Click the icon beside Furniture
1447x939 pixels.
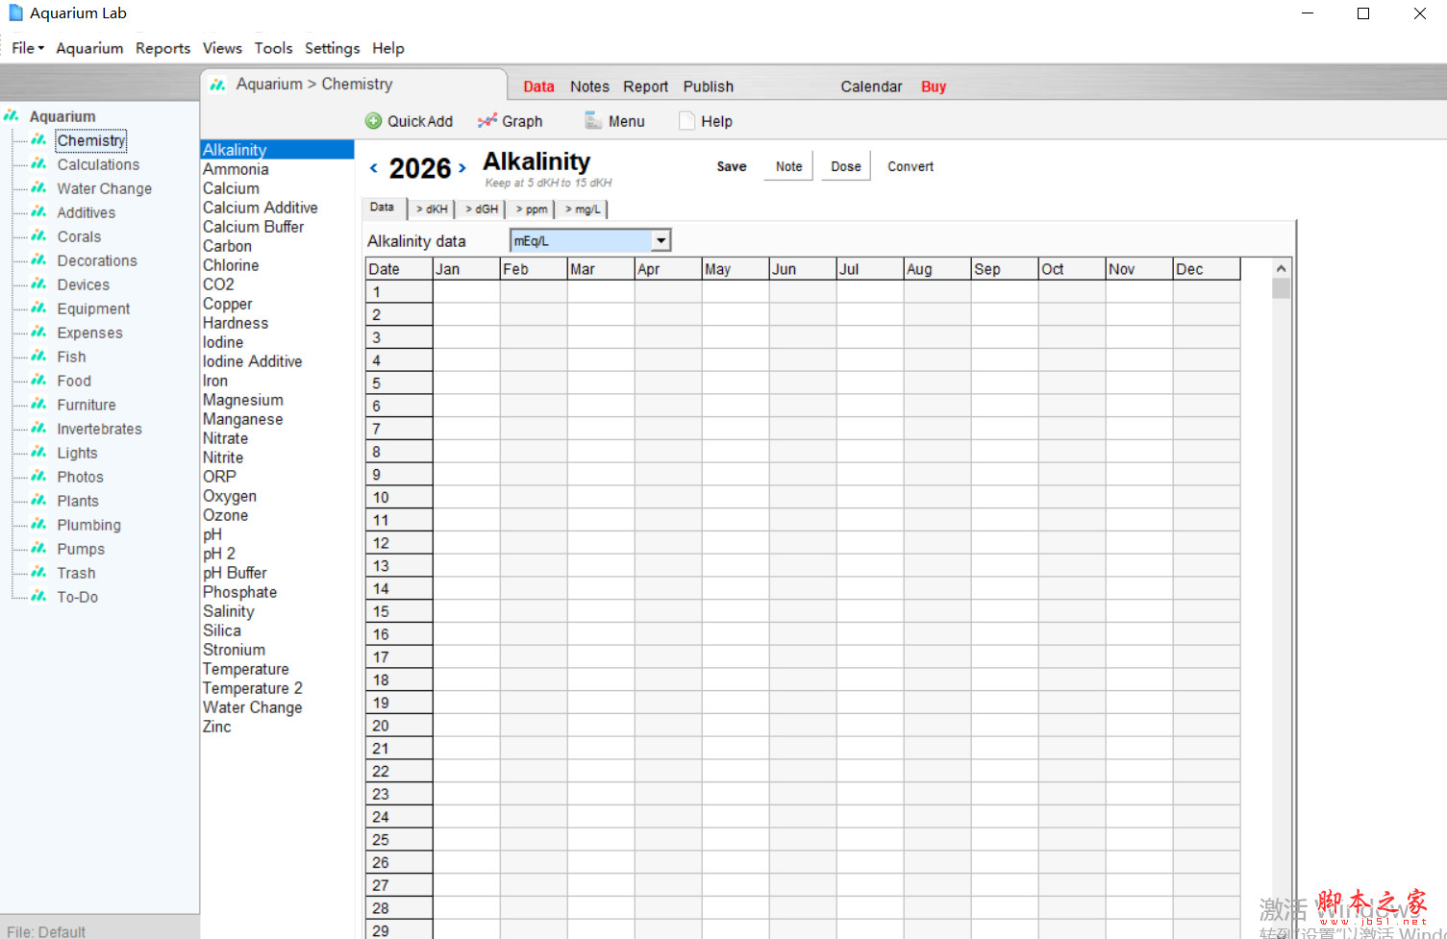[x=38, y=405]
